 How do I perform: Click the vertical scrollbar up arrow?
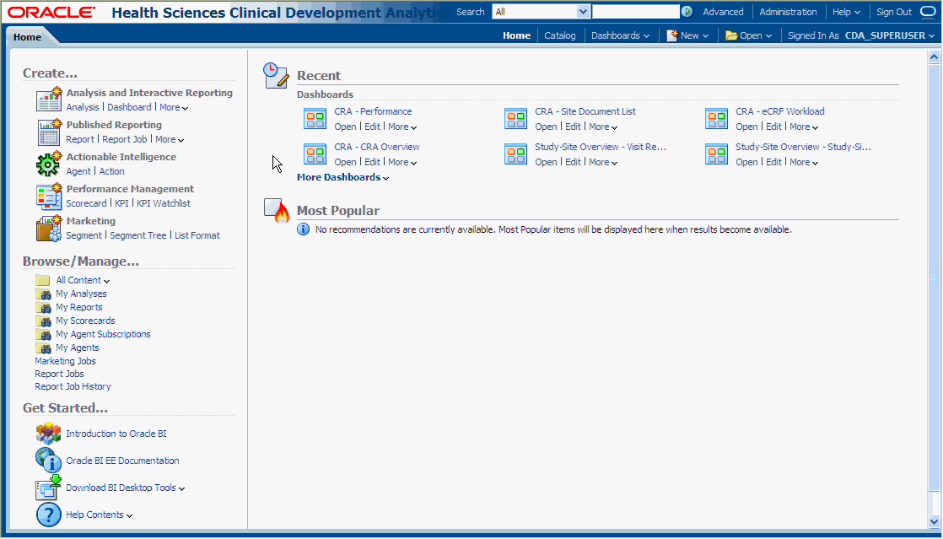pos(934,57)
